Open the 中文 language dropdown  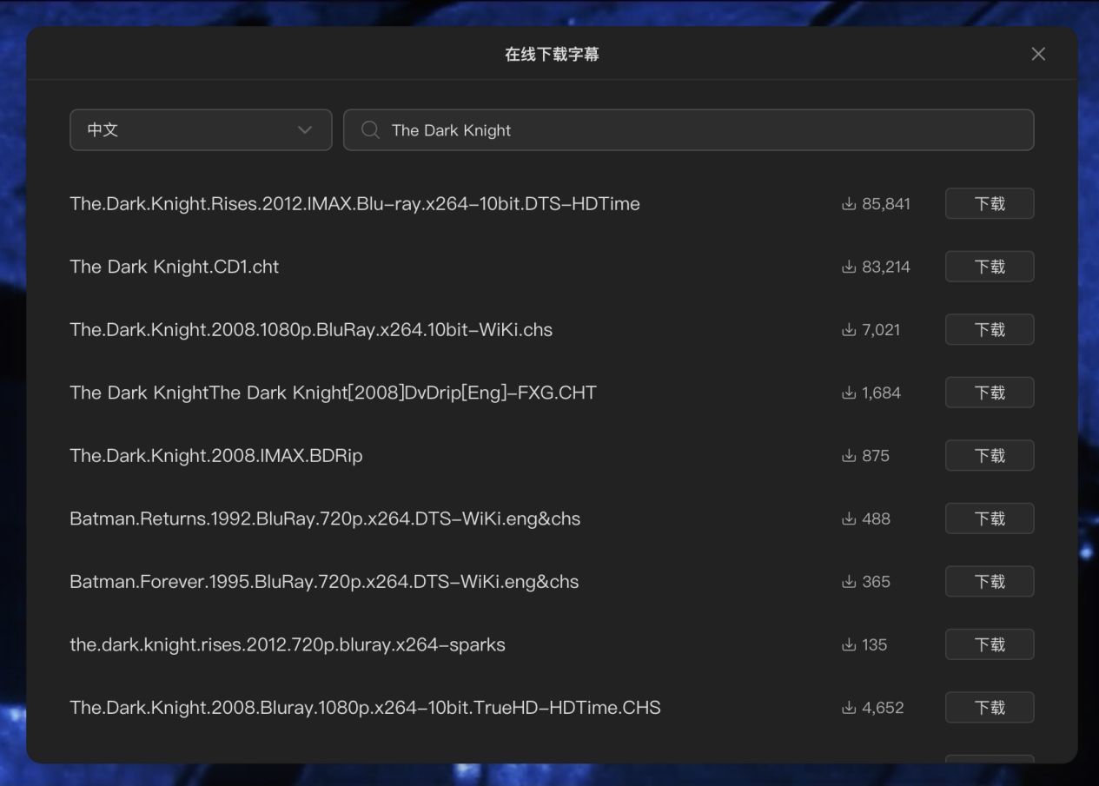click(201, 129)
